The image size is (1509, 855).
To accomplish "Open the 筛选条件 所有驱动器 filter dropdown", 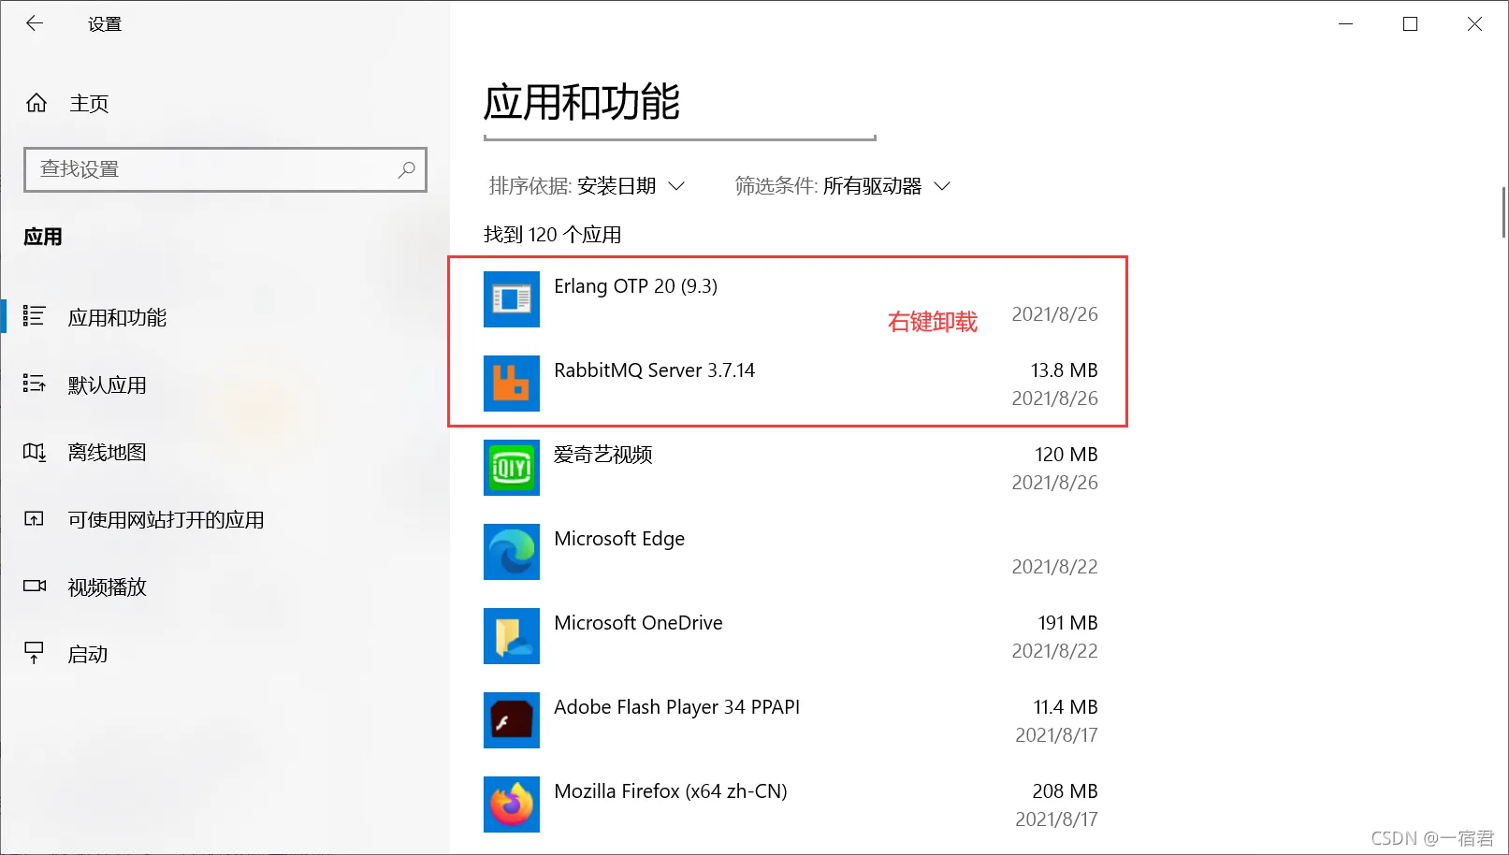I will (x=842, y=186).
